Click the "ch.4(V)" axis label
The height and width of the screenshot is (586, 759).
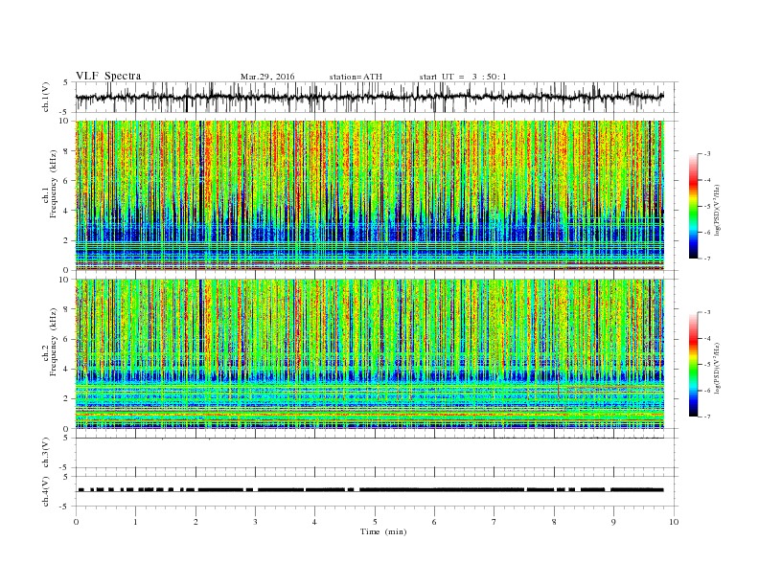pos(45,491)
